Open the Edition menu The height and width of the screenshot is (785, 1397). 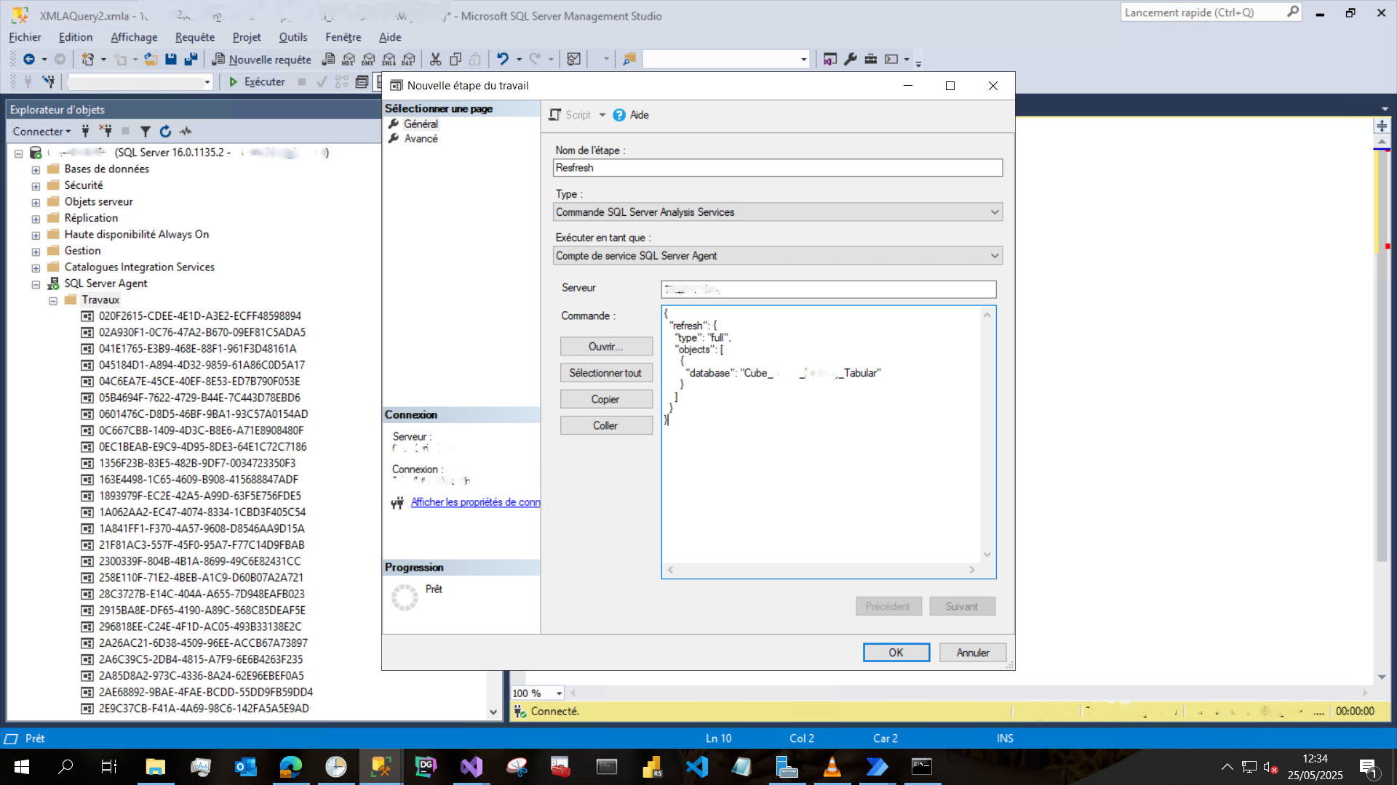click(76, 37)
